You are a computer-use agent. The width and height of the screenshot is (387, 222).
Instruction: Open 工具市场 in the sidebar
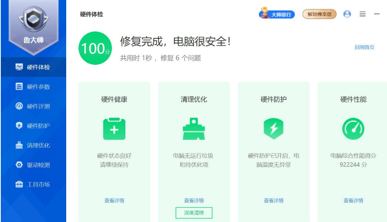(33, 184)
